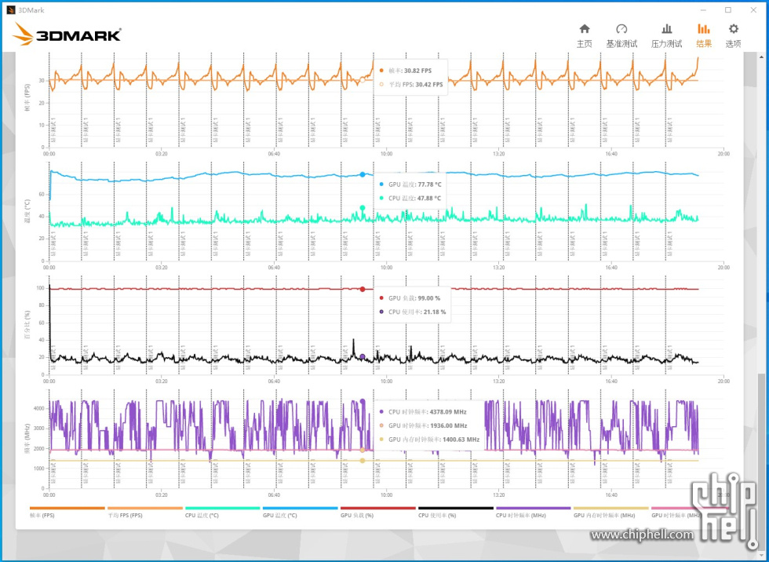Go to the 主页 home icon
This screenshot has width=769, height=562.
tap(585, 35)
